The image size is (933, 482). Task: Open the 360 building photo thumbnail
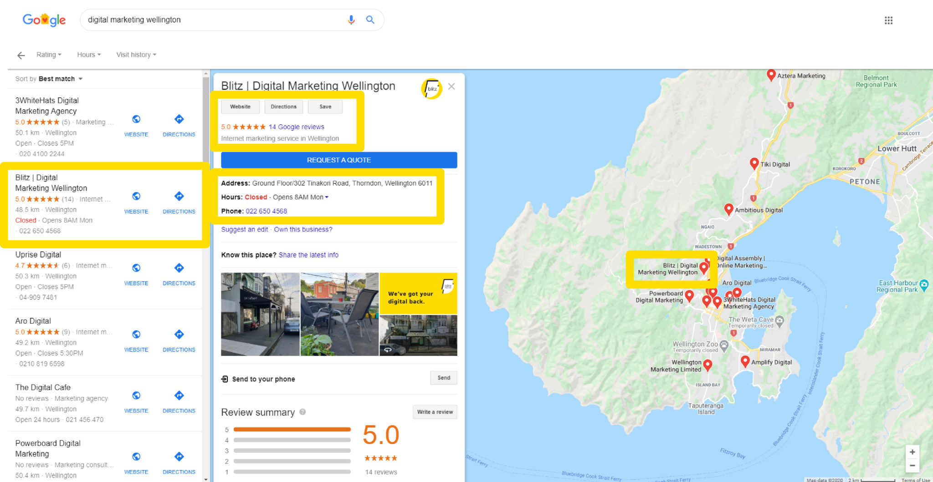point(418,335)
